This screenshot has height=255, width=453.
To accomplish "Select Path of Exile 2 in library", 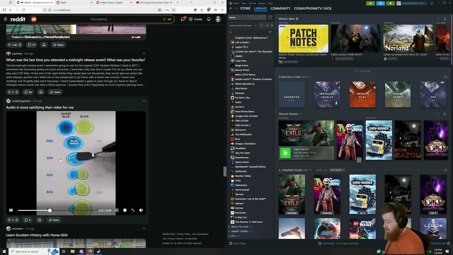I will pos(243,125).
